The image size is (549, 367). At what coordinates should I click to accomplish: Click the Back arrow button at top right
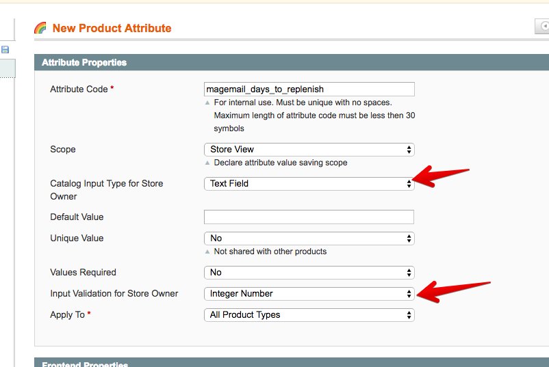coord(541,26)
